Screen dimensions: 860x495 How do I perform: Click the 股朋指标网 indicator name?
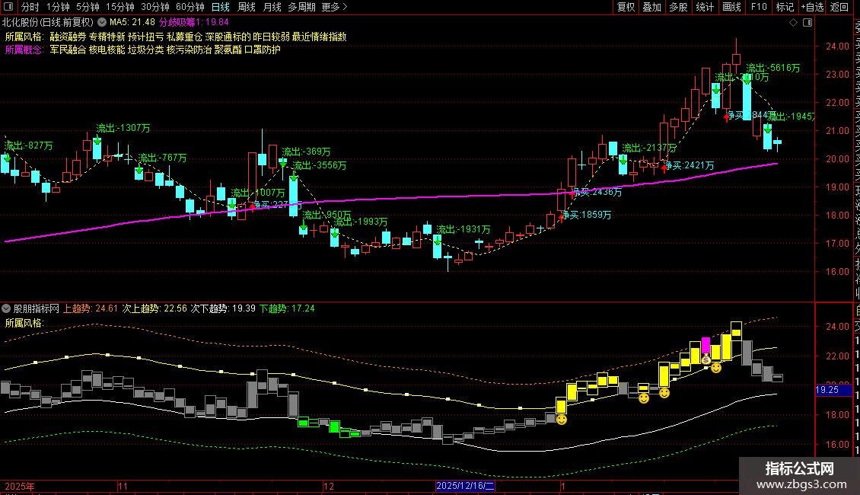[37, 308]
